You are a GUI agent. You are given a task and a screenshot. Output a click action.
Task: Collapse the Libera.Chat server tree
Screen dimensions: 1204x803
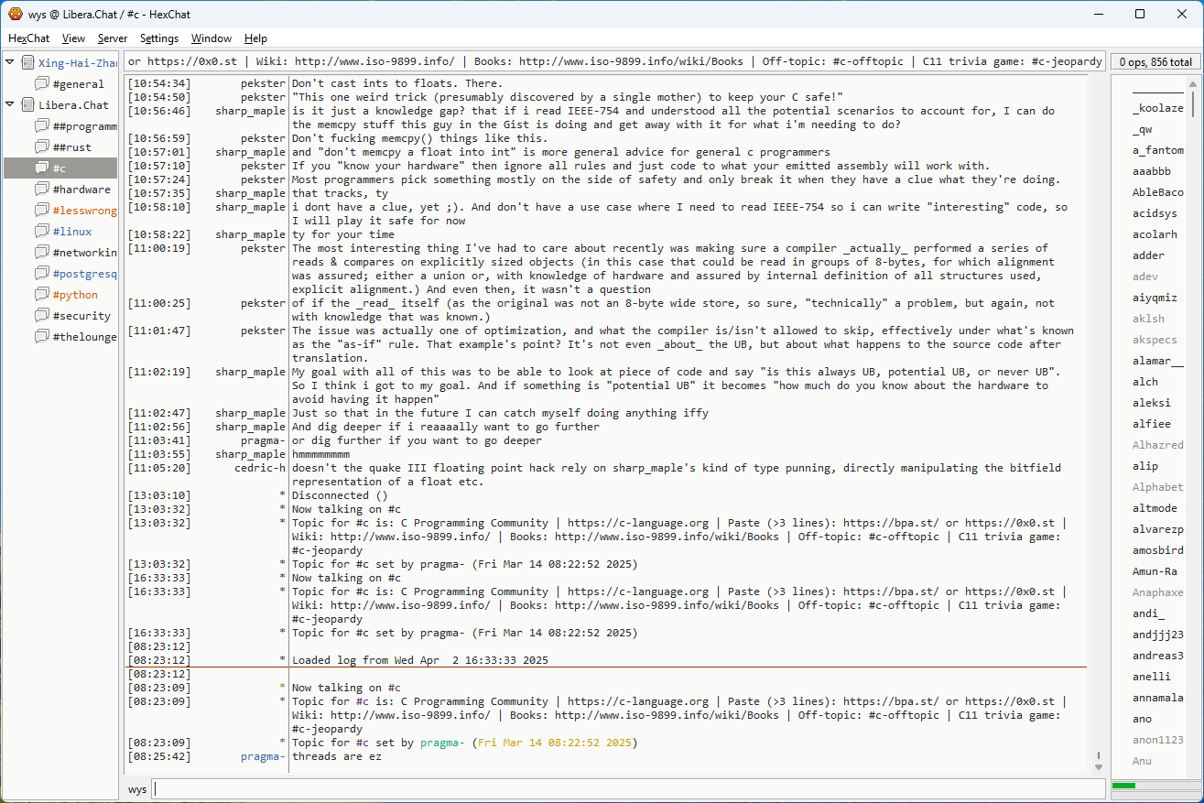coord(10,105)
